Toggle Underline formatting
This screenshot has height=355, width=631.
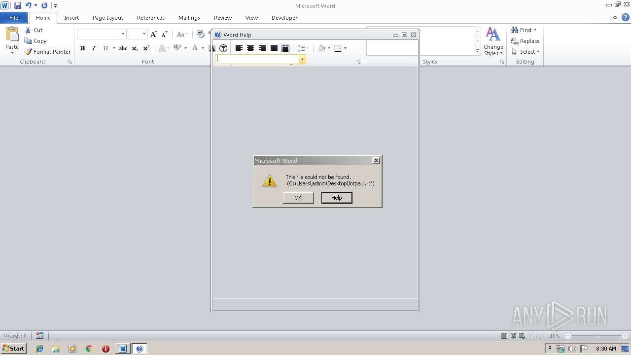pos(105,48)
